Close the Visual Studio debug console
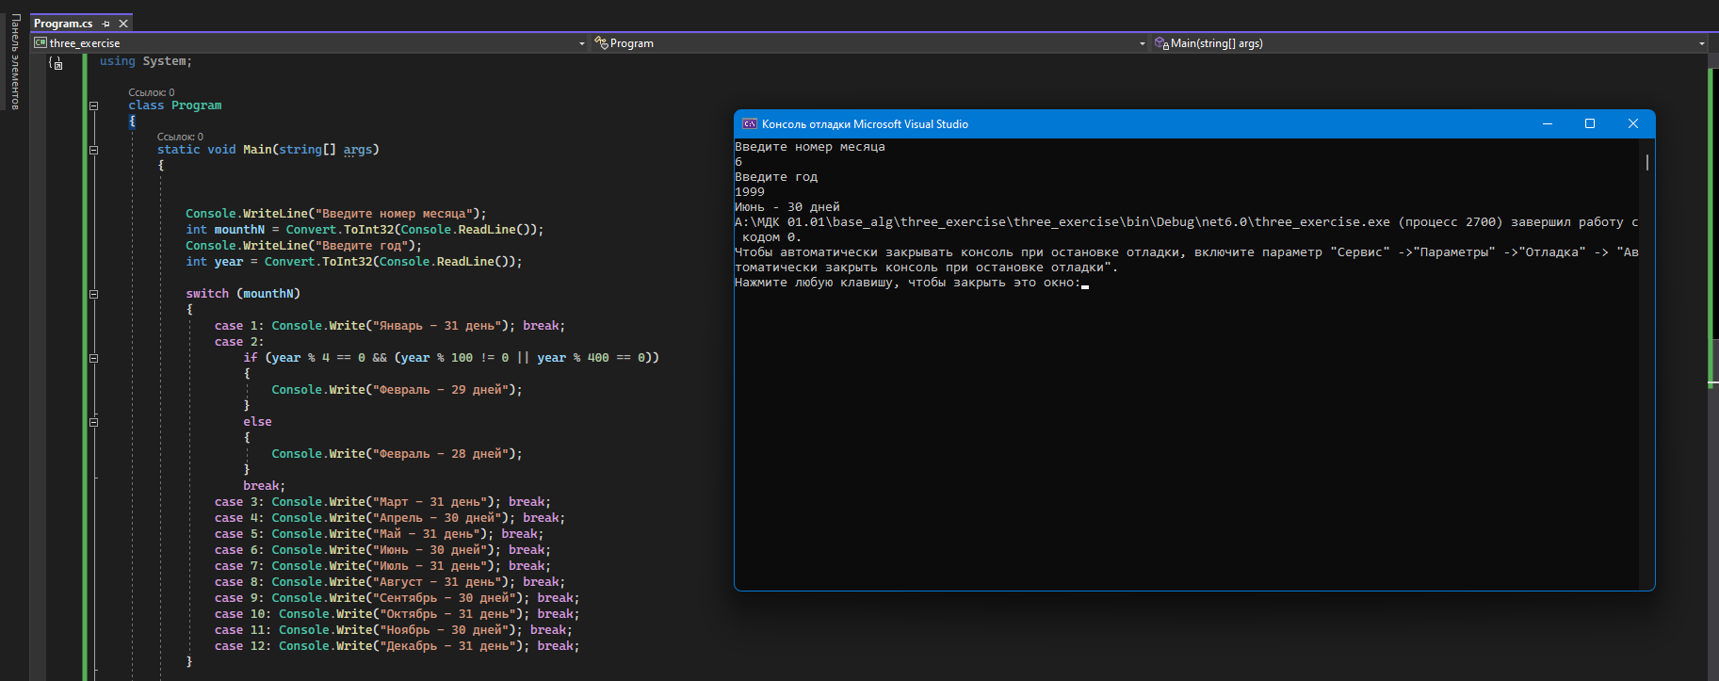The image size is (1719, 681). click(1633, 124)
